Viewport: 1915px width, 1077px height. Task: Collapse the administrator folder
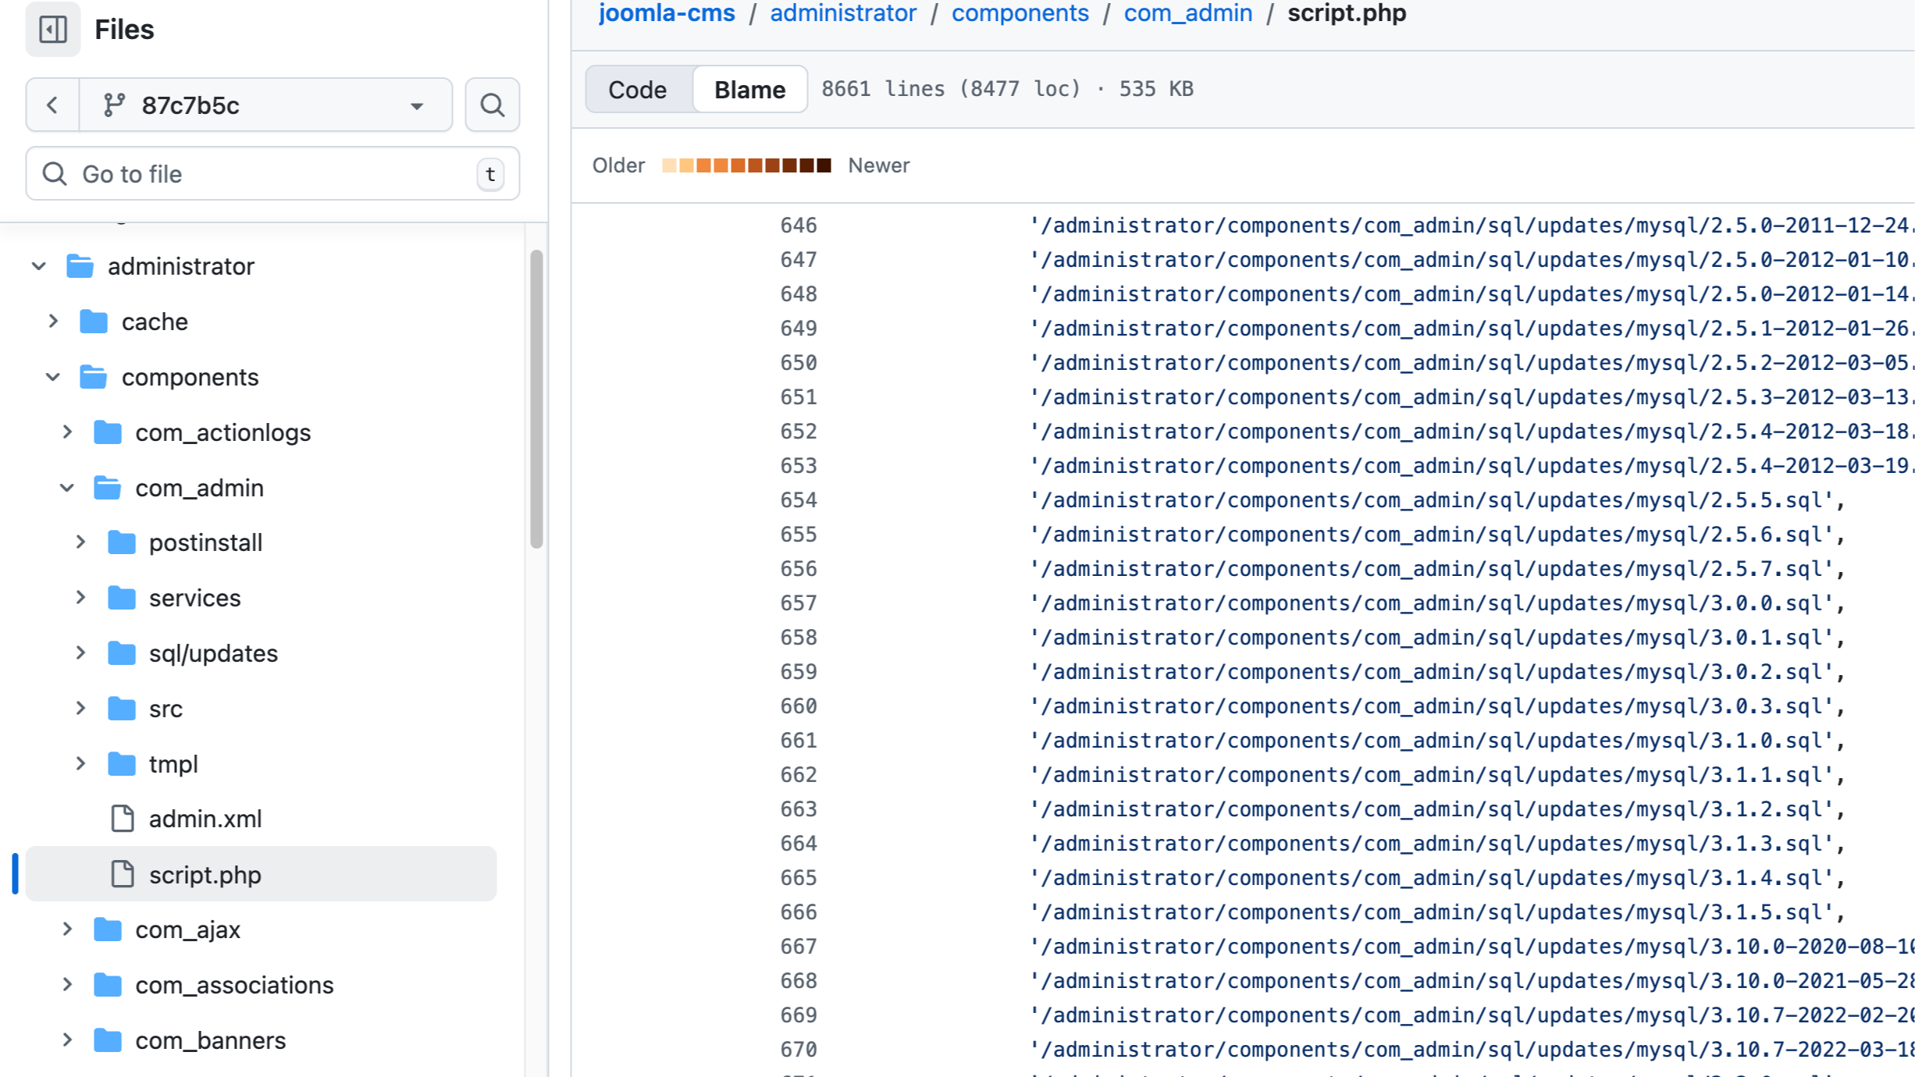(x=39, y=266)
